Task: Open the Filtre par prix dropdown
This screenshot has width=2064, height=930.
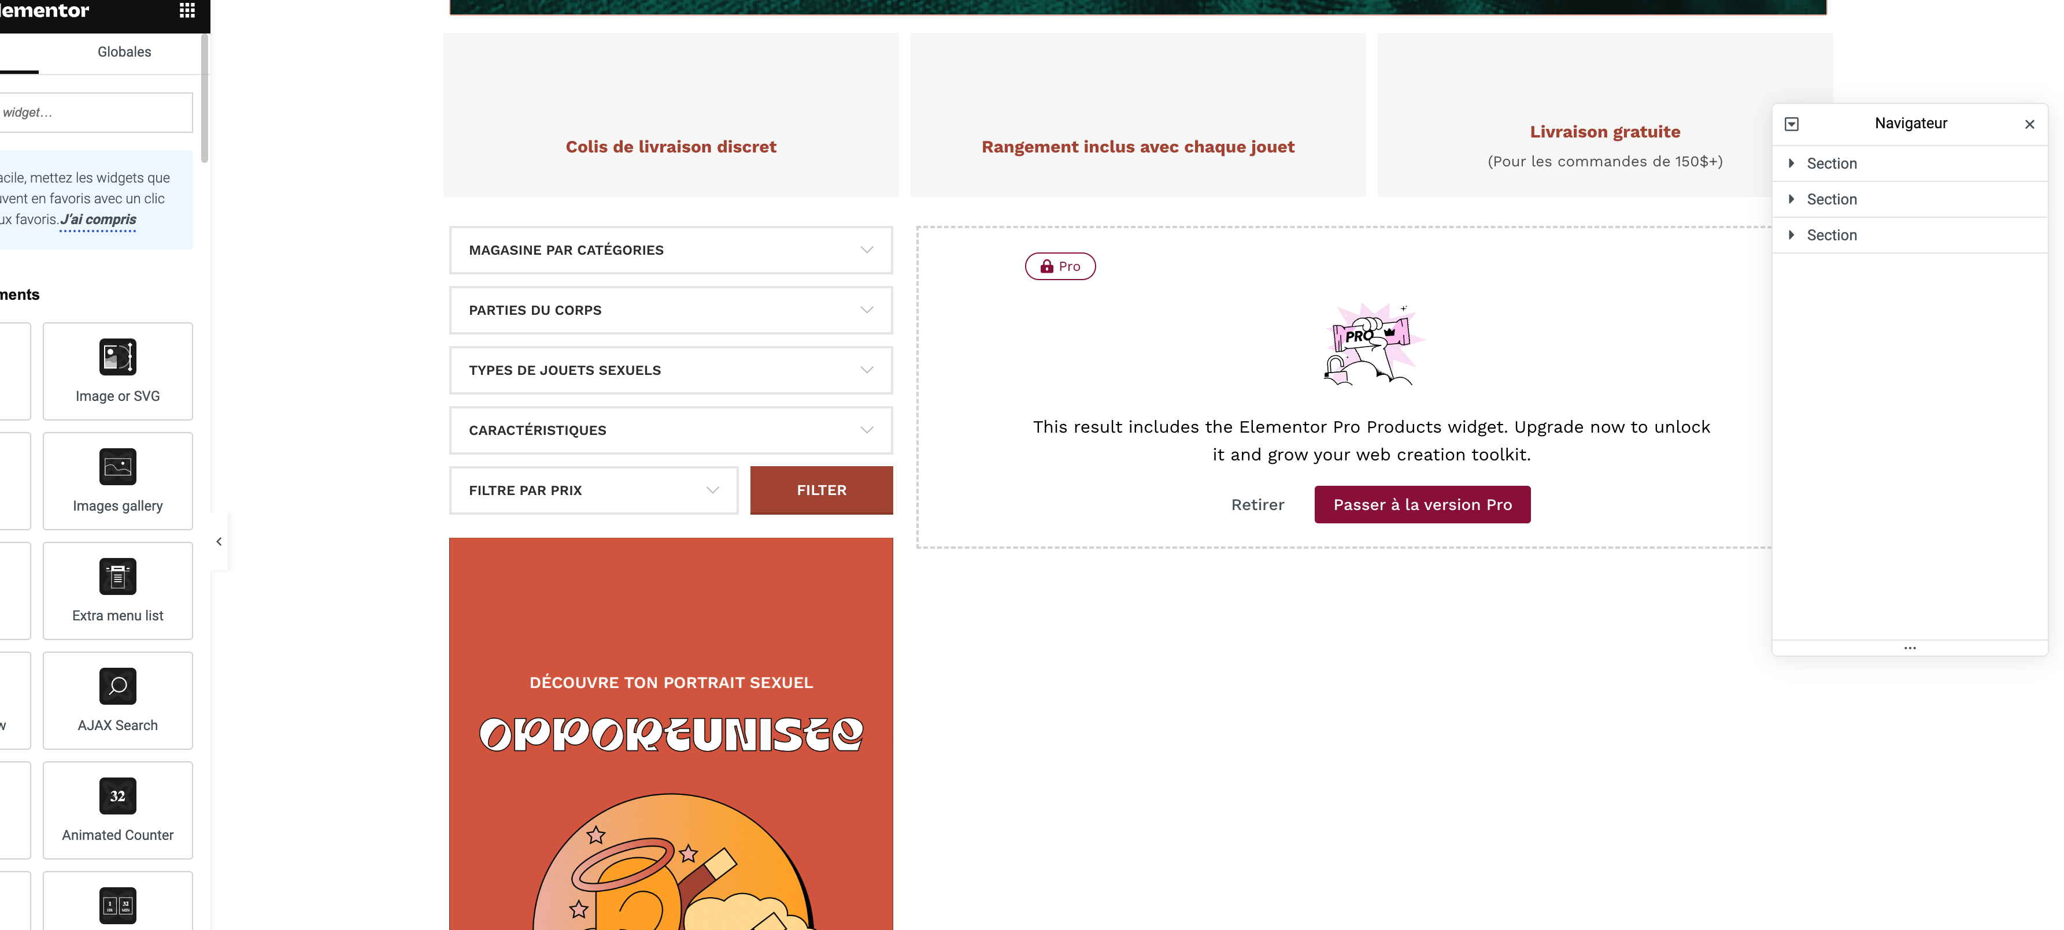Action: pos(593,490)
